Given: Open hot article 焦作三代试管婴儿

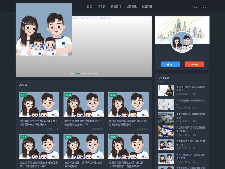Looking at the screenshot, I should click(x=191, y=156).
